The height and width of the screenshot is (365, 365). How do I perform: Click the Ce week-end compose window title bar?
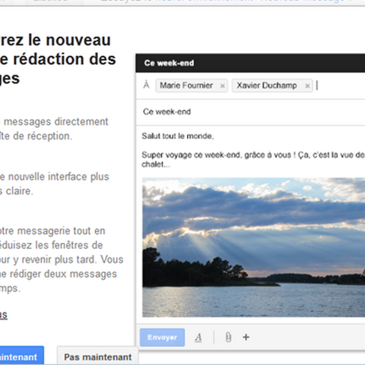pos(250,63)
